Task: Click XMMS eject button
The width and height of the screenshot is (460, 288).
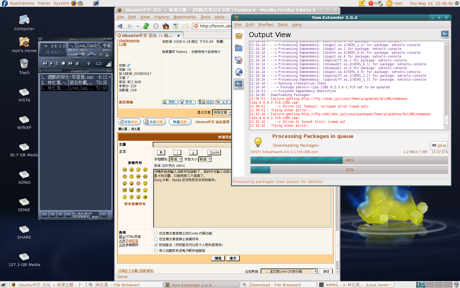Action: [77, 64]
